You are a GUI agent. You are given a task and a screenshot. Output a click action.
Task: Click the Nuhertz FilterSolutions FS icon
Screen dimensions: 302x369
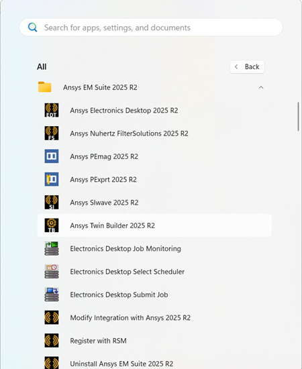52,134
